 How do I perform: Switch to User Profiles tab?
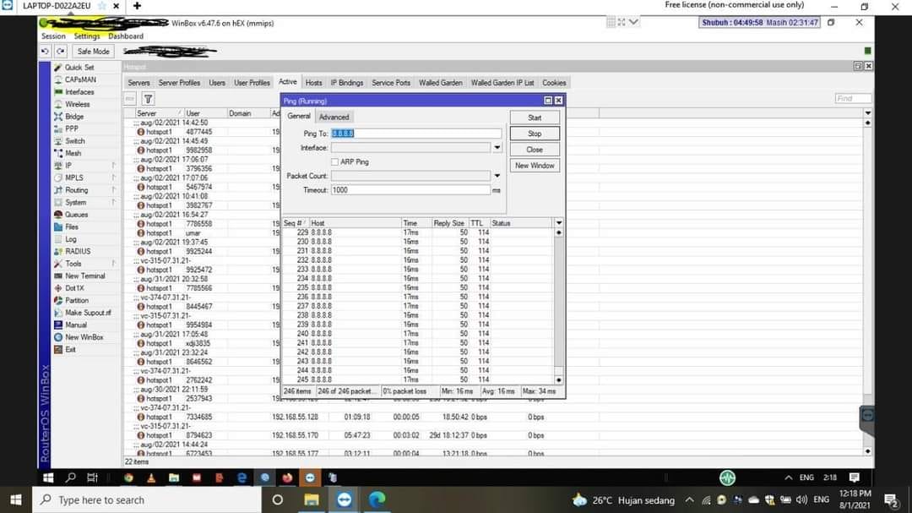[252, 83]
